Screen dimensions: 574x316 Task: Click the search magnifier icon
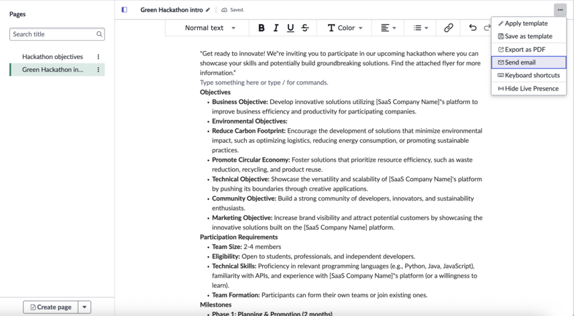99,34
